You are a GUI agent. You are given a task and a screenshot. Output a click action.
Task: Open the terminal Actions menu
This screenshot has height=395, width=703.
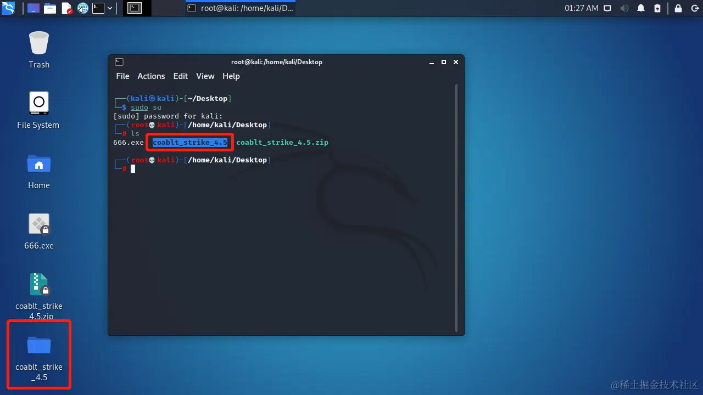click(x=151, y=76)
